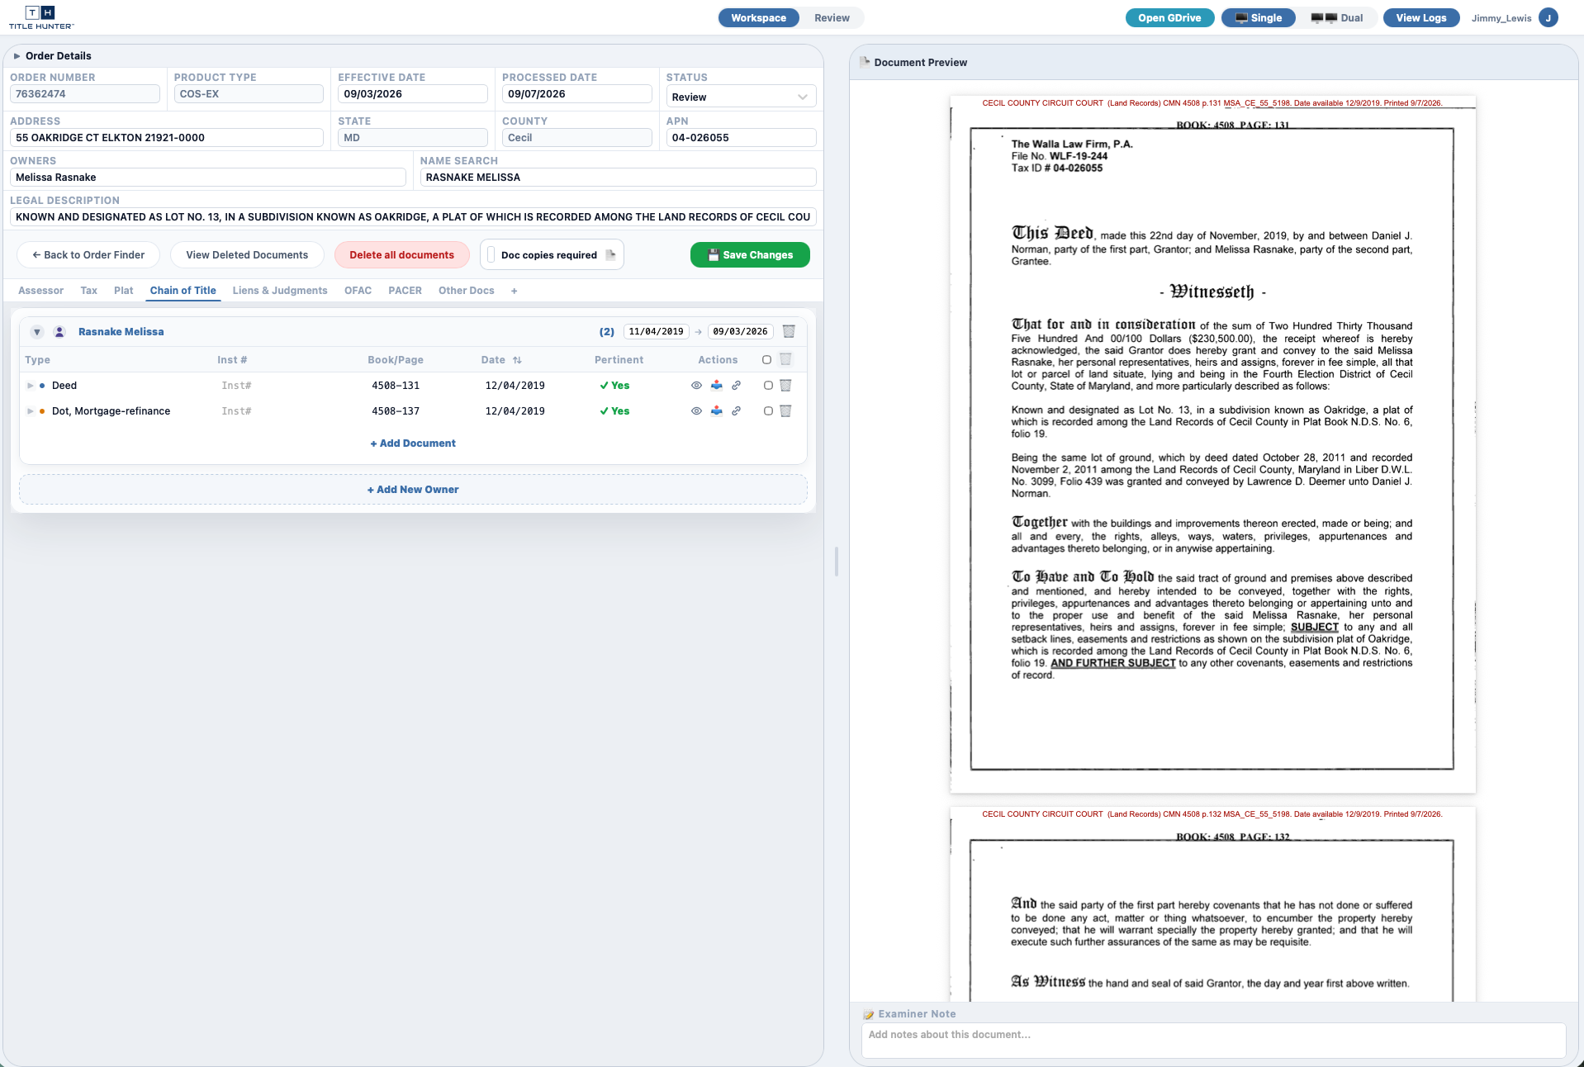Open the Chain of Title tab

(x=183, y=291)
